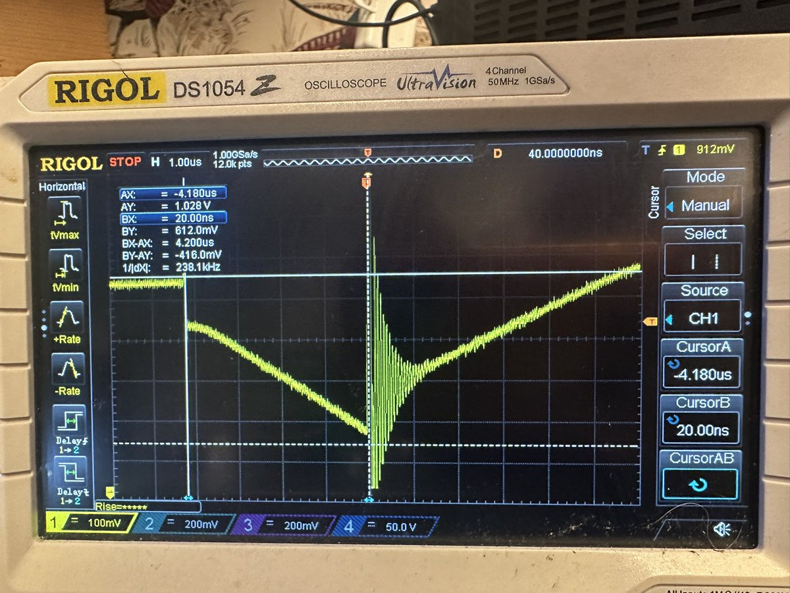Click the vertical Cursor menu label
Viewport: 790px width, 593px height.
click(x=654, y=202)
